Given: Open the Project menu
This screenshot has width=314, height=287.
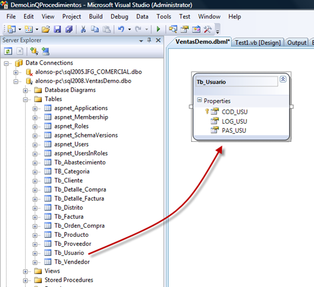Looking at the screenshot, I should (x=72, y=16).
